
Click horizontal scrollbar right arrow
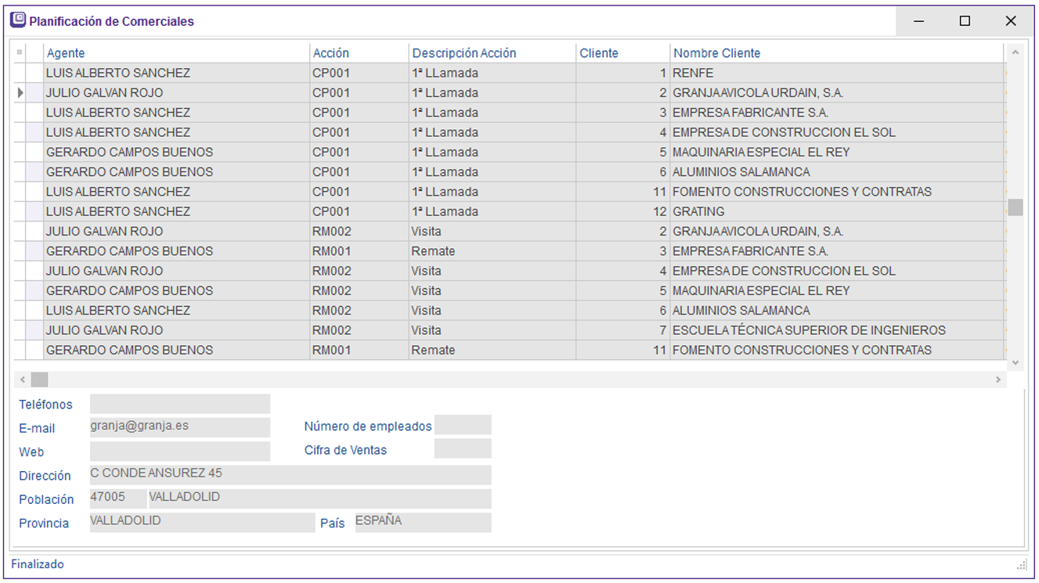[998, 380]
